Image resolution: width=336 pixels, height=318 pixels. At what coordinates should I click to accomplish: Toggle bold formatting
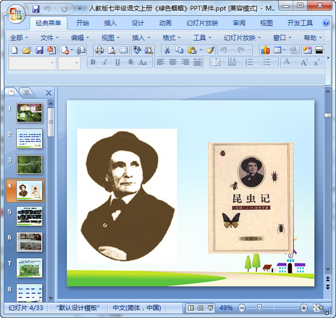pyautogui.click(x=93, y=62)
